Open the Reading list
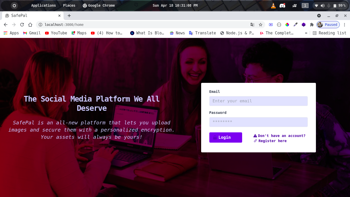The height and width of the screenshot is (197, 350). (x=330, y=33)
